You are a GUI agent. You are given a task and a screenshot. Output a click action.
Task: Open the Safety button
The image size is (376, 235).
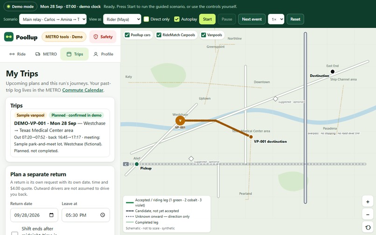pos(103,37)
